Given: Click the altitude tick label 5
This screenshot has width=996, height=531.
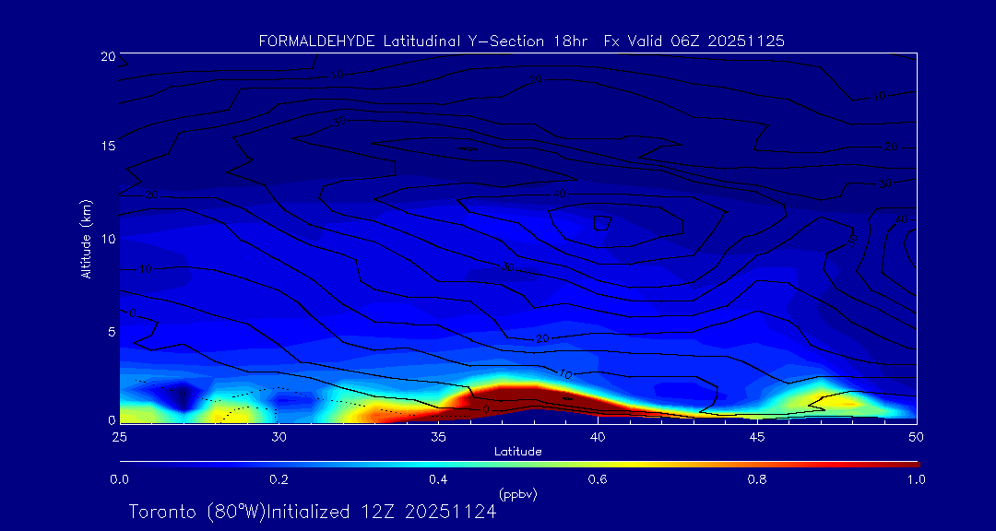Looking at the screenshot, I should click(110, 330).
